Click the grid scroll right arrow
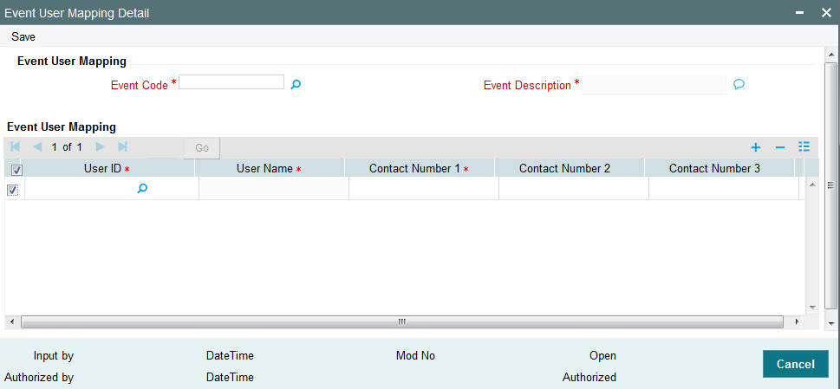840x389 pixels. point(797,321)
